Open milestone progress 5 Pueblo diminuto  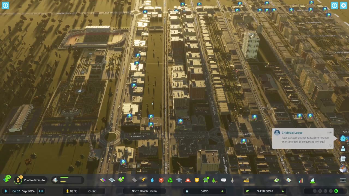30,180
